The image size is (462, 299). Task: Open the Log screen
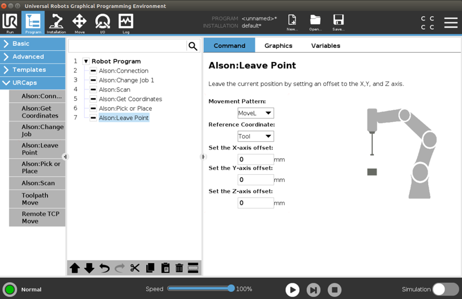pyautogui.click(x=126, y=23)
